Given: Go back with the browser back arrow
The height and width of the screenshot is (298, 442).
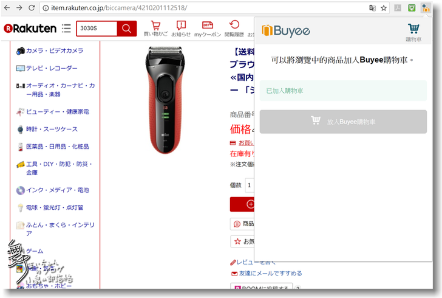Looking at the screenshot, I should click(x=7, y=8).
